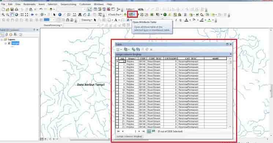Toggle Italic text formatting
This screenshot has width=273, height=143.
[x=176, y=20]
